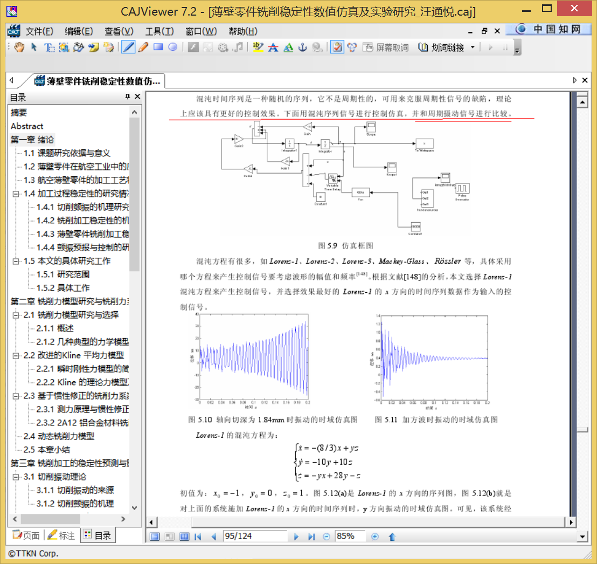Select the red strikethrough text tool
The height and width of the screenshot is (564, 597).
(273, 47)
